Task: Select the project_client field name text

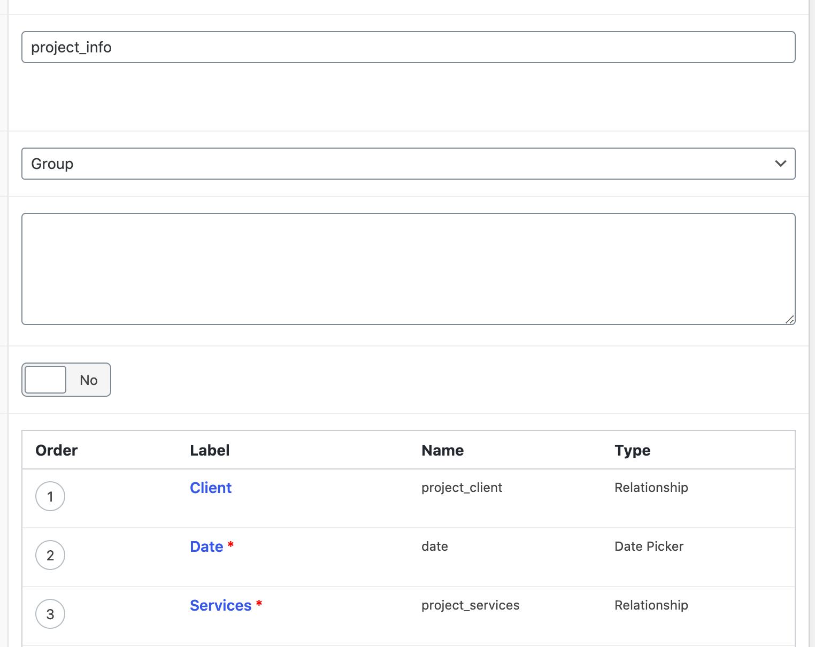Action: click(x=462, y=488)
